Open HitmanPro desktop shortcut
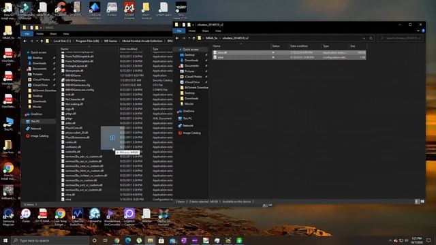This screenshot has height=245, width=436. click(x=95, y=216)
